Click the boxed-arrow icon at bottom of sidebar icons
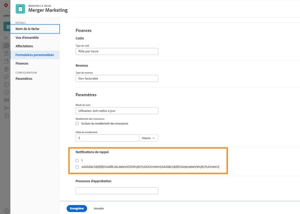This screenshot has height=214, width=300. (x=6, y=116)
